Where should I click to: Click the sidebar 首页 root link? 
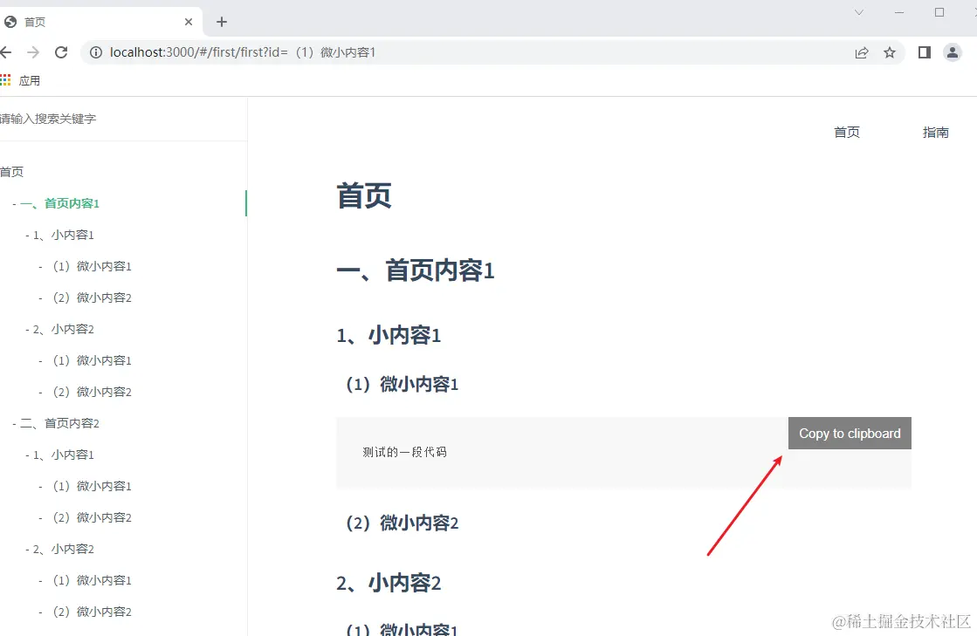12,172
